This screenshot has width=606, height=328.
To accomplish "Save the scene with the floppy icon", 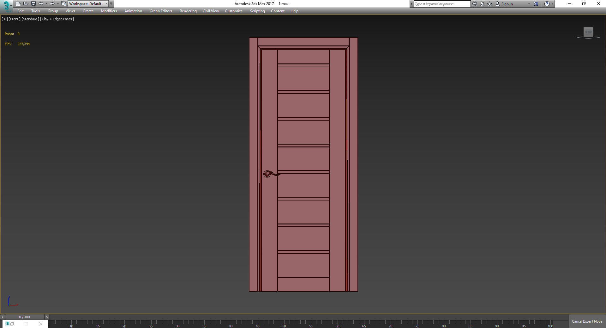I will 33,4.
